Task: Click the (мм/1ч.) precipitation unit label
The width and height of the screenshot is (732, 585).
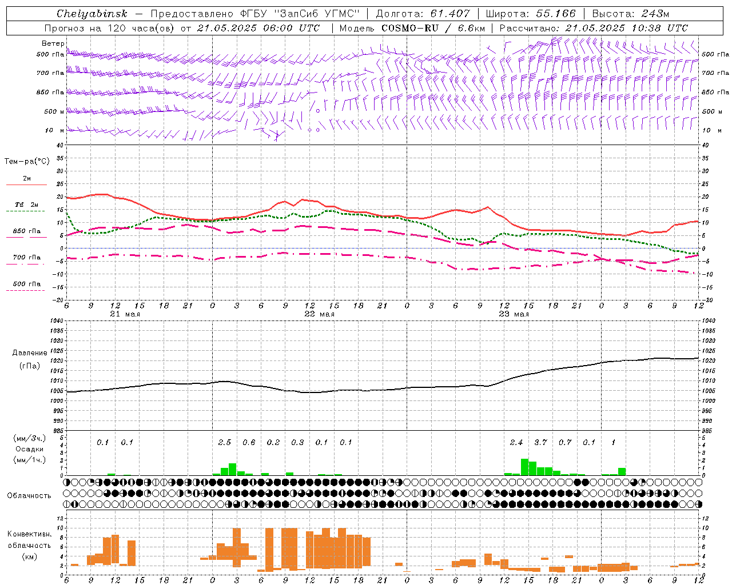Action: (x=30, y=460)
